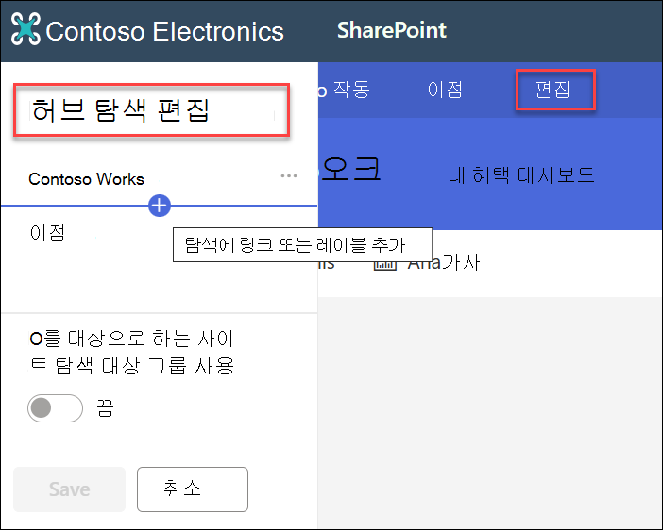Select the 작동 item in the hub bar
Image resolution: width=663 pixels, height=530 pixels.
point(351,90)
